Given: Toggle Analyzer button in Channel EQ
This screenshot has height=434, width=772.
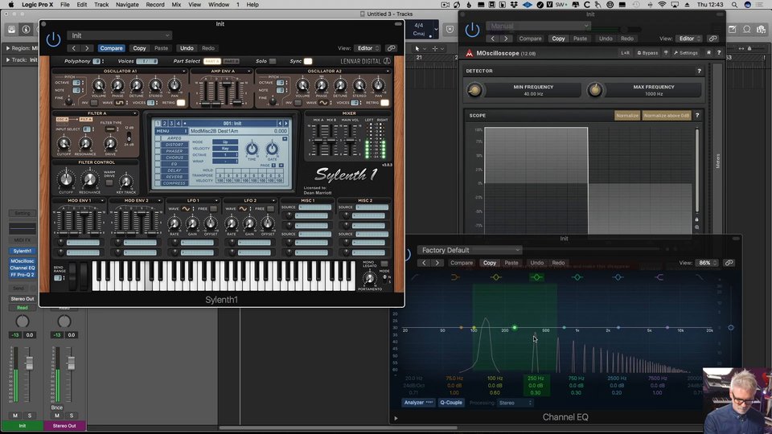Looking at the screenshot, I should coord(418,403).
